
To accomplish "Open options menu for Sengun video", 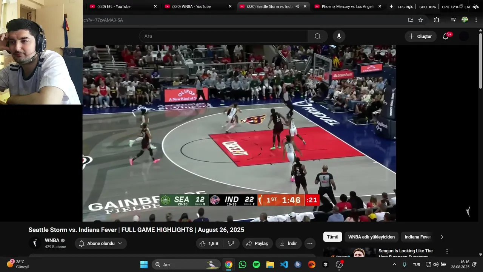I will (x=447, y=251).
